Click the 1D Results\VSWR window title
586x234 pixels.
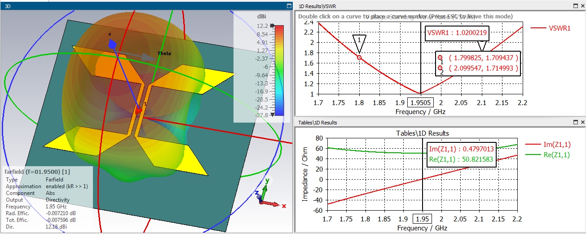click(x=317, y=6)
